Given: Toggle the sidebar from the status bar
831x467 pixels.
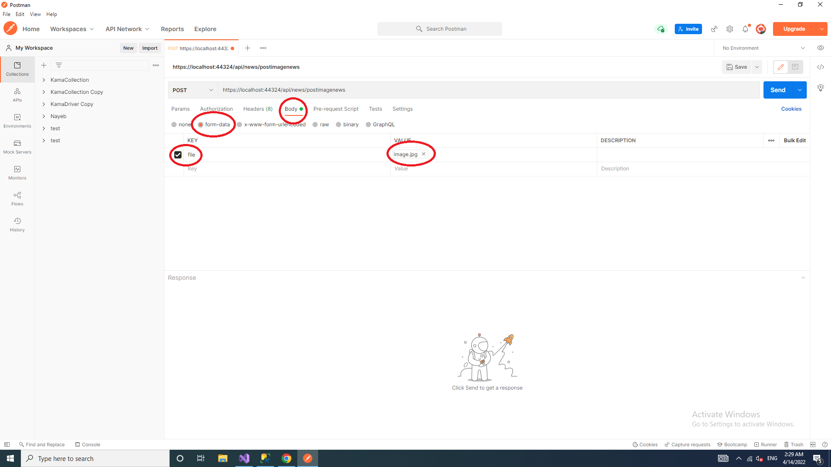Looking at the screenshot, I should [7, 445].
